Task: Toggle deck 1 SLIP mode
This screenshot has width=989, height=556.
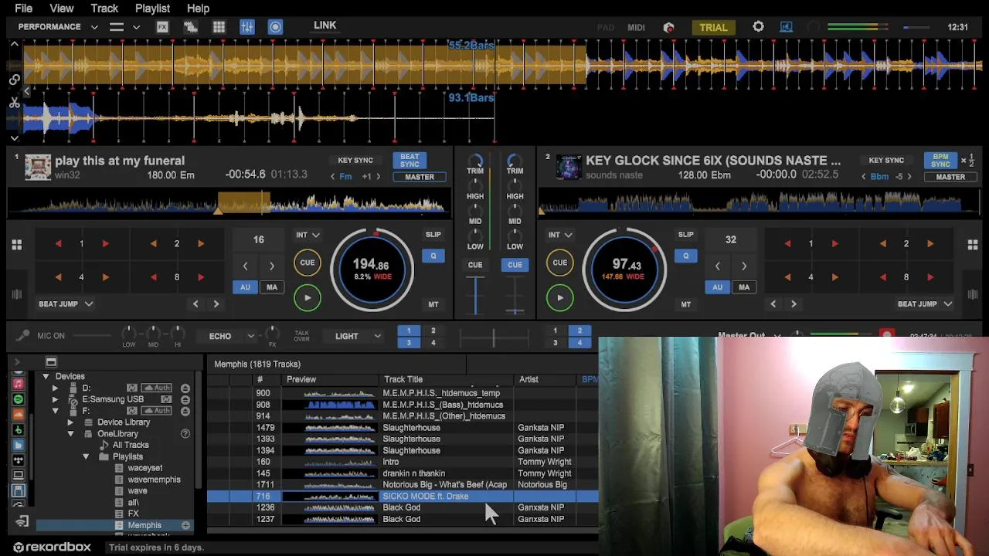Action: coord(433,235)
